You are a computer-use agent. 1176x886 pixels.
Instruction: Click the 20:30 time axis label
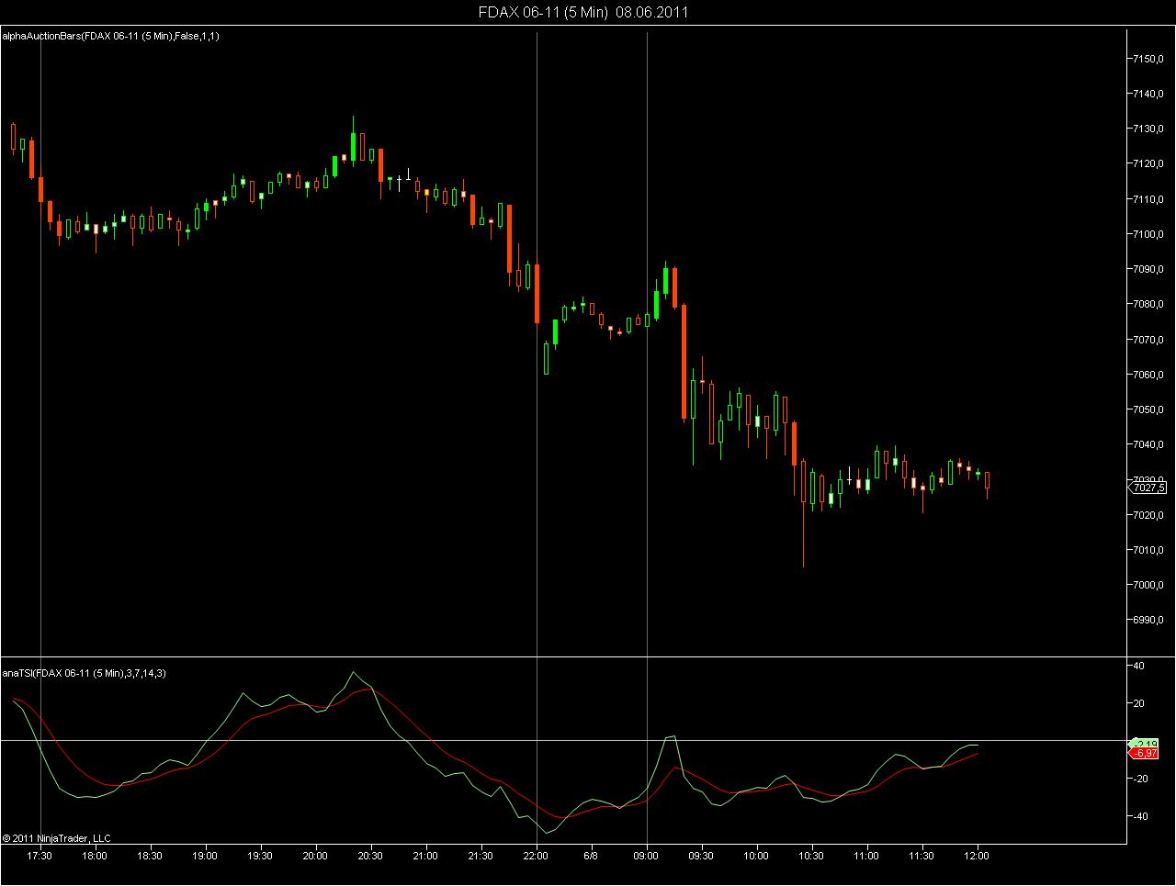coord(370,856)
